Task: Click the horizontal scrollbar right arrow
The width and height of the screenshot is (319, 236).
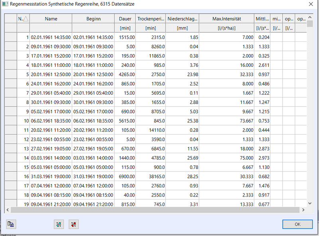Action: [303, 210]
